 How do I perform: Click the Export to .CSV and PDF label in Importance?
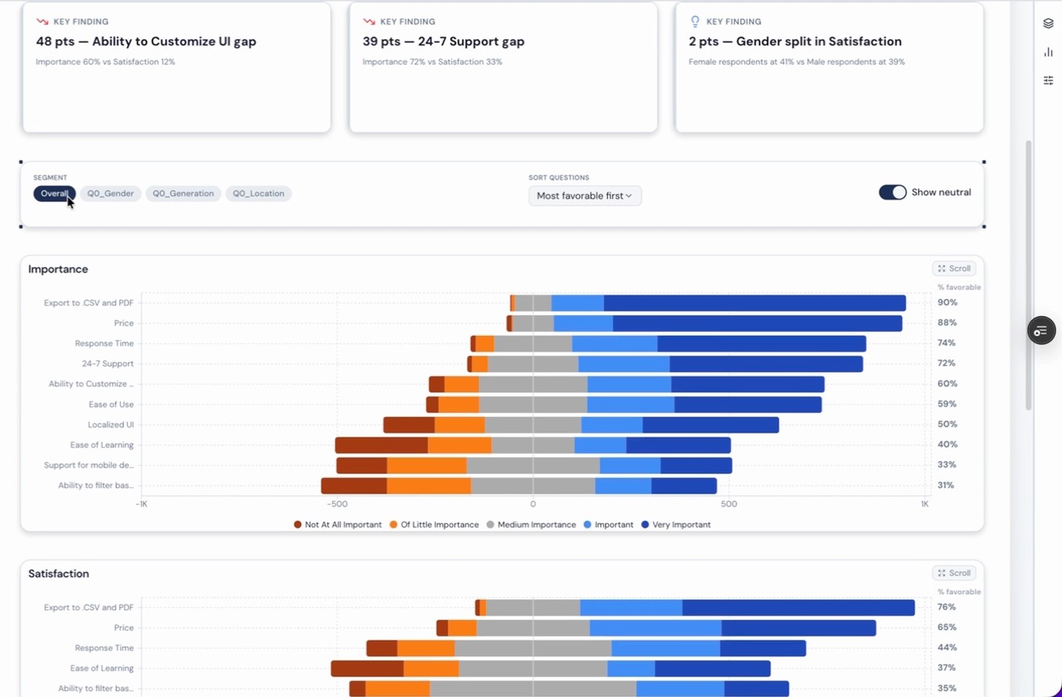click(89, 303)
